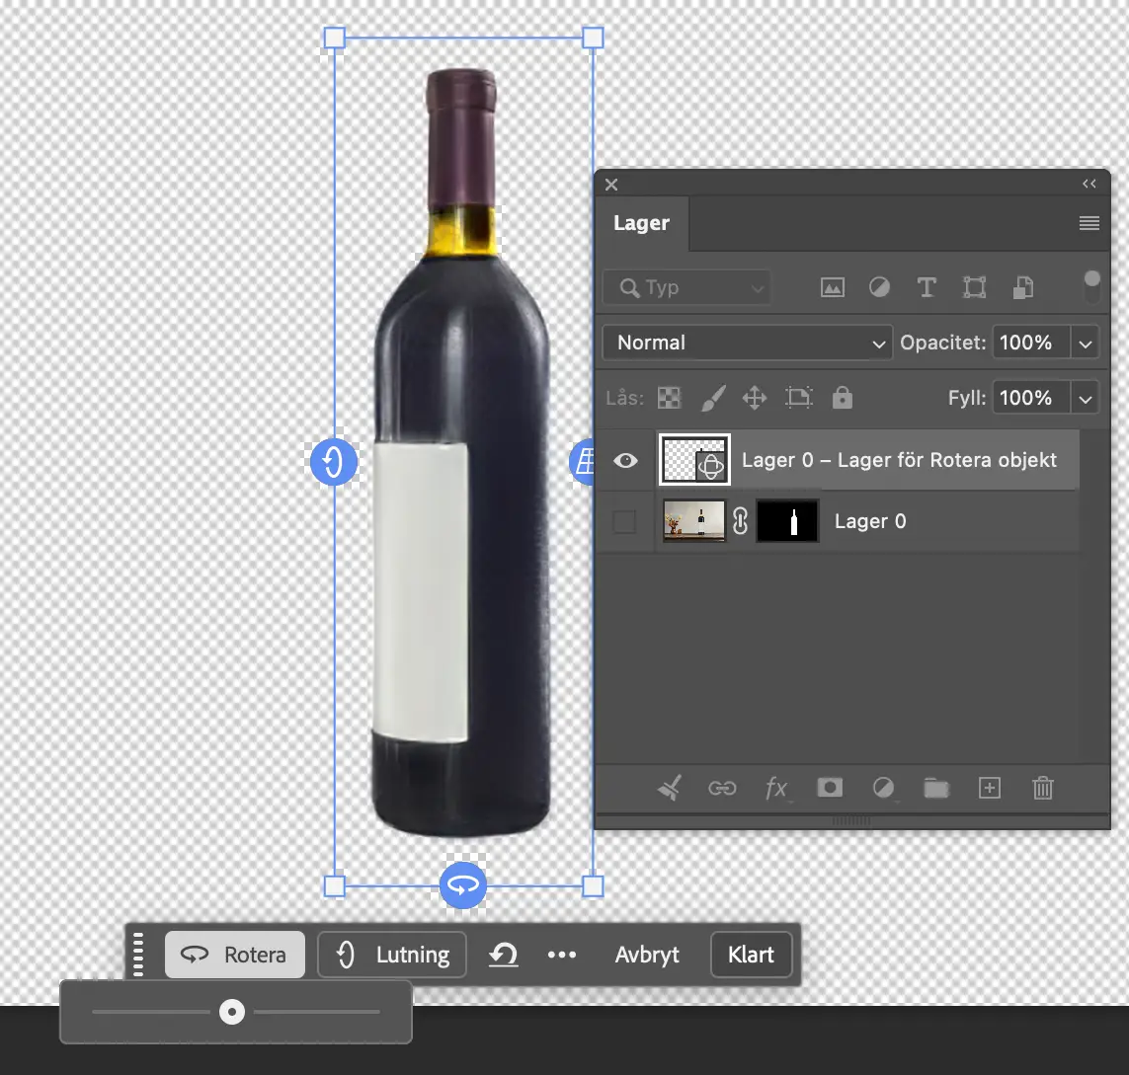Open the Normal blend mode dropdown

(x=747, y=343)
